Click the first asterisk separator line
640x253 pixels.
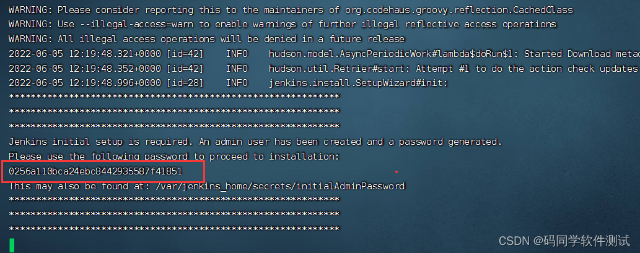click(174, 97)
